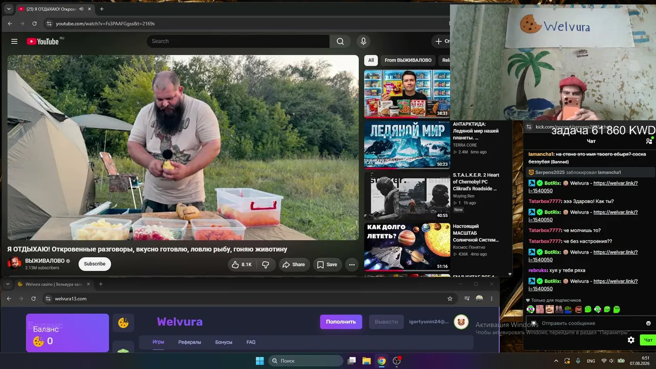The width and height of the screenshot is (656, 369).
Task: Like the video with 8.1K likes
Action: pyautogui.click(x=241, y=264)
